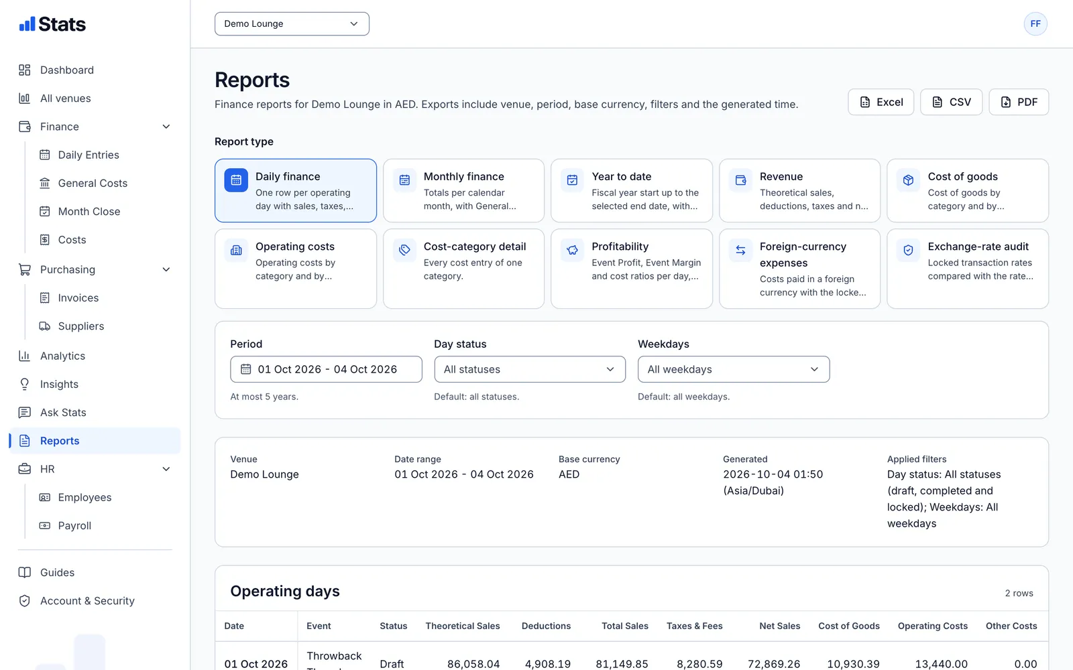
Task: Select Reports in the sidebar
Action: (95, 441)
